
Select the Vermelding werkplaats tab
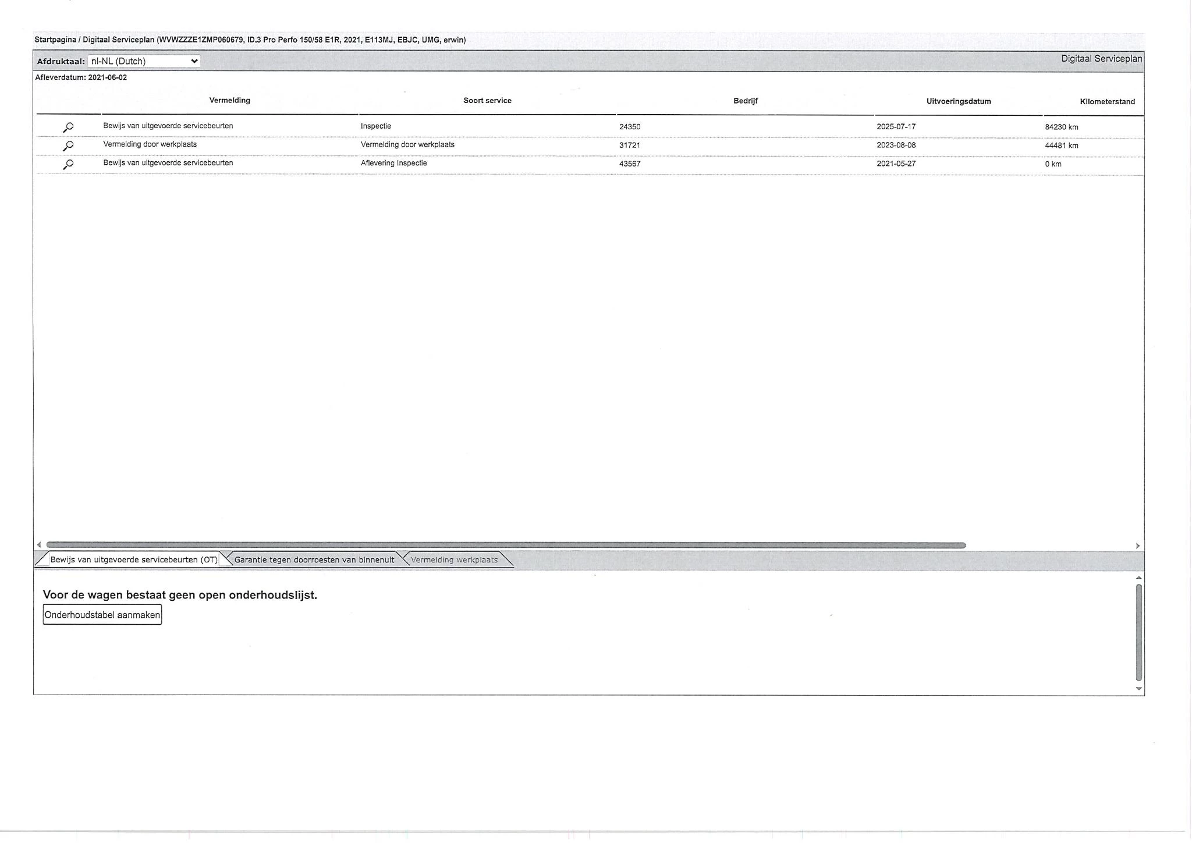[454, 560]
